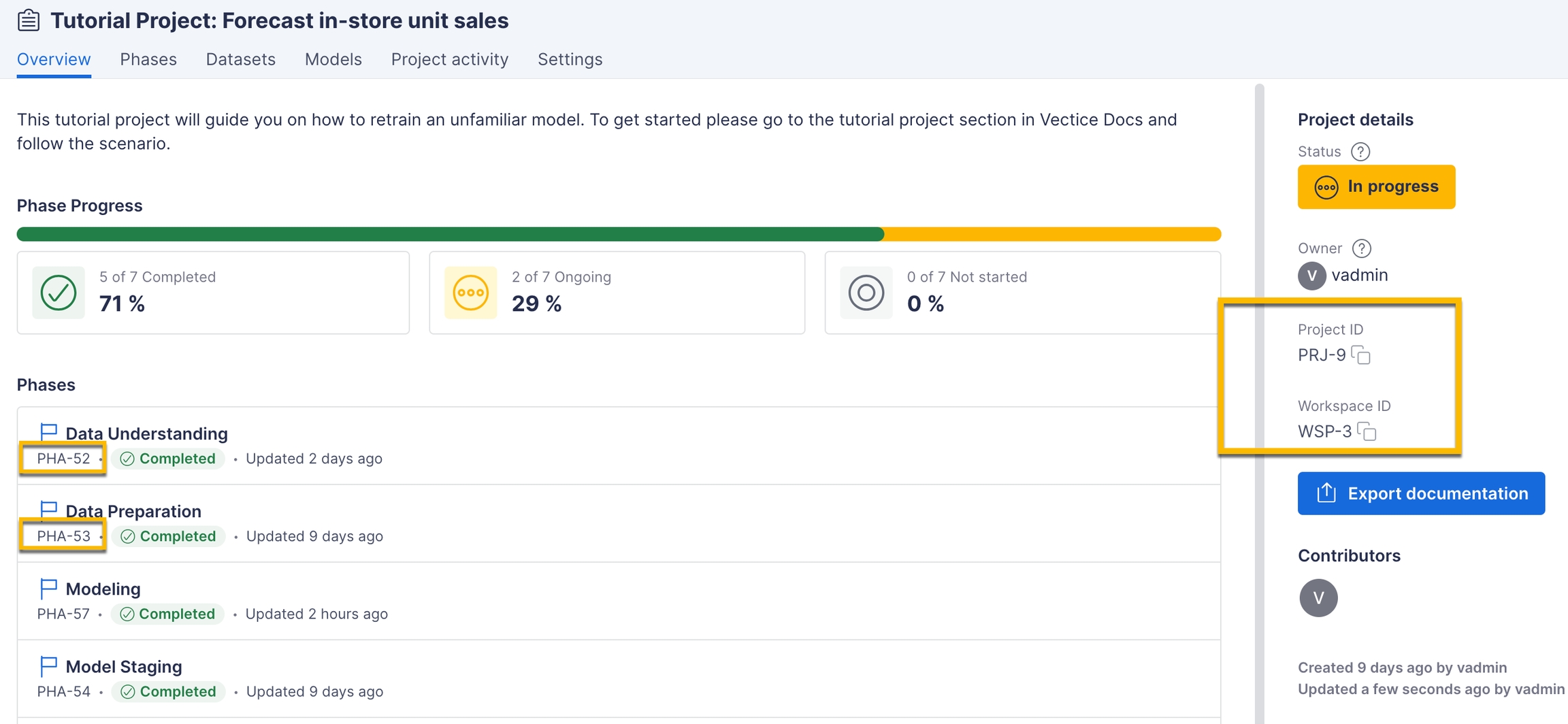Click the Status help question mark icon
This screenshot has width=1568, height=724.
1360,152
